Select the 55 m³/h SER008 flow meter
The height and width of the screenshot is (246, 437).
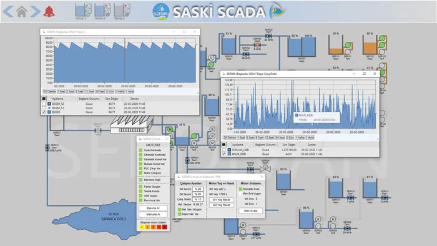(x=347, y=228)
